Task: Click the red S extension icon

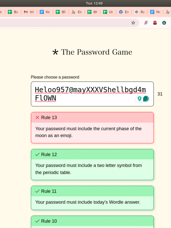Action: [x=155, y=23]
